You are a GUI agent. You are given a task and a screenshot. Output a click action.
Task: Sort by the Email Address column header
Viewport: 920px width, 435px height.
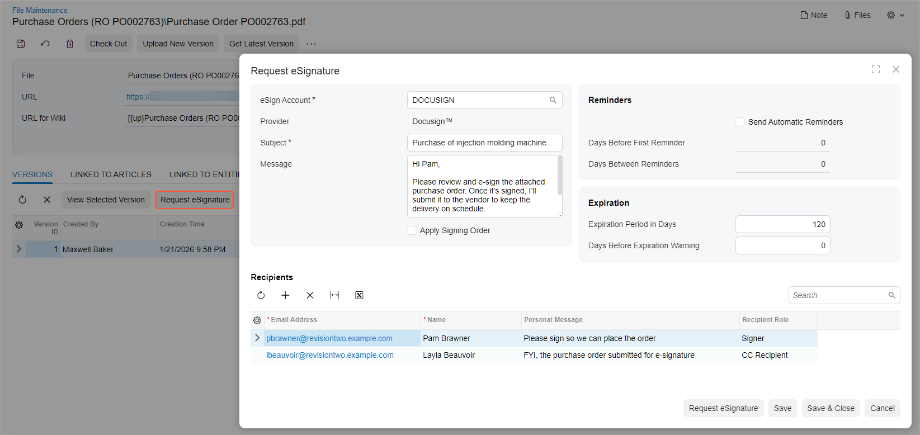(x=342, y=320)
